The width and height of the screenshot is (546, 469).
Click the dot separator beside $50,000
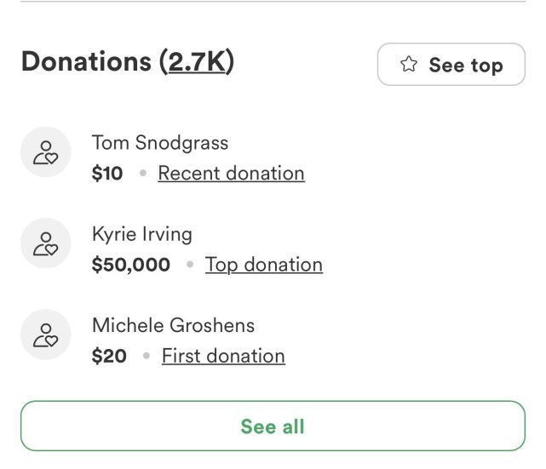tap(190, 265)
